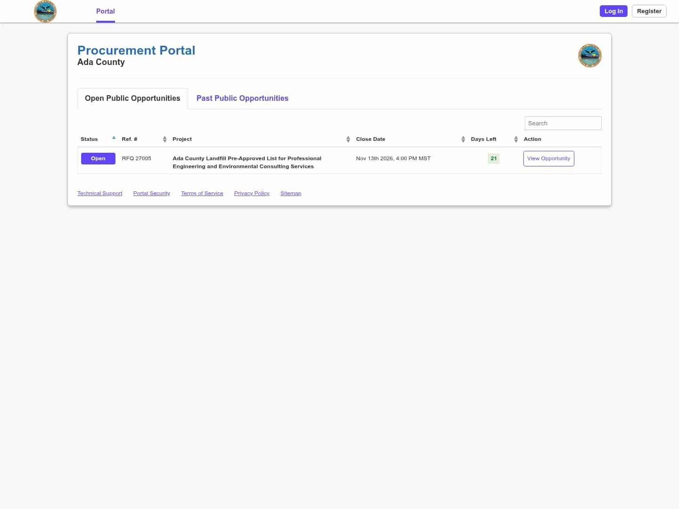This screenshot has height=509, width=679.
Task: Click the Register button
Action: [649, 11]
